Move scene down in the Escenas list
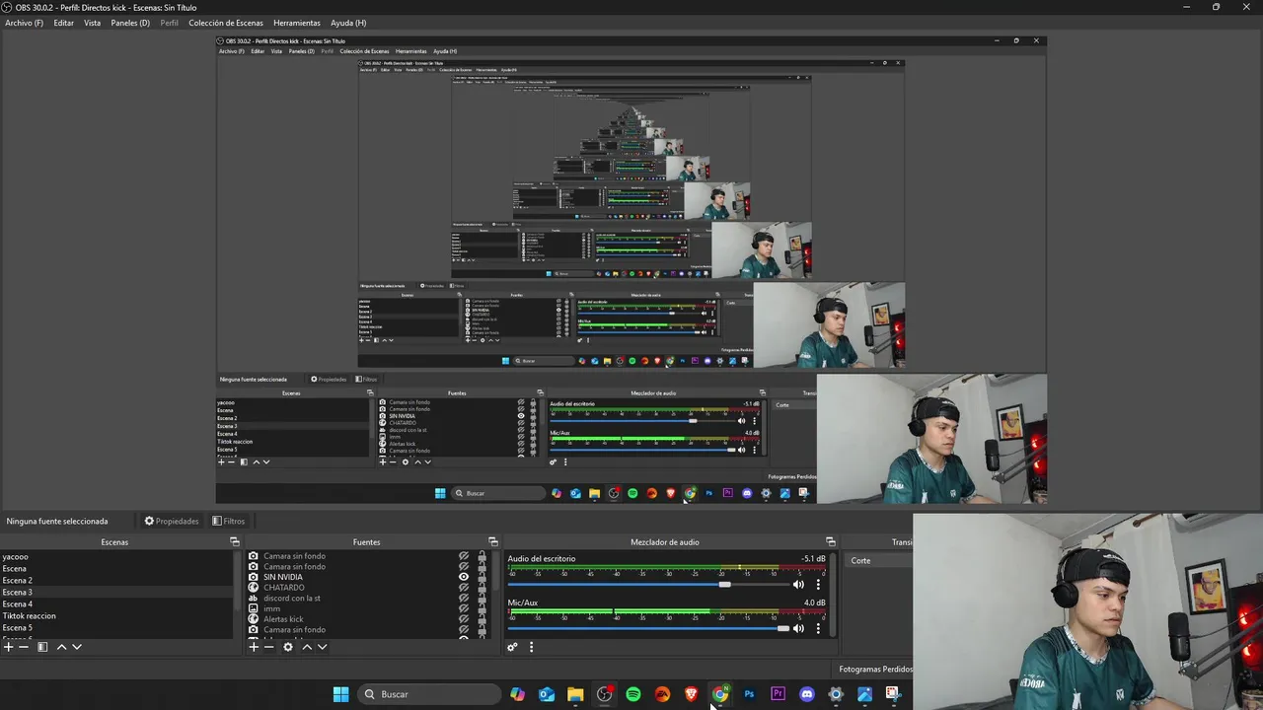Viewport: 1263px width, 710px height. pos(77,647)
